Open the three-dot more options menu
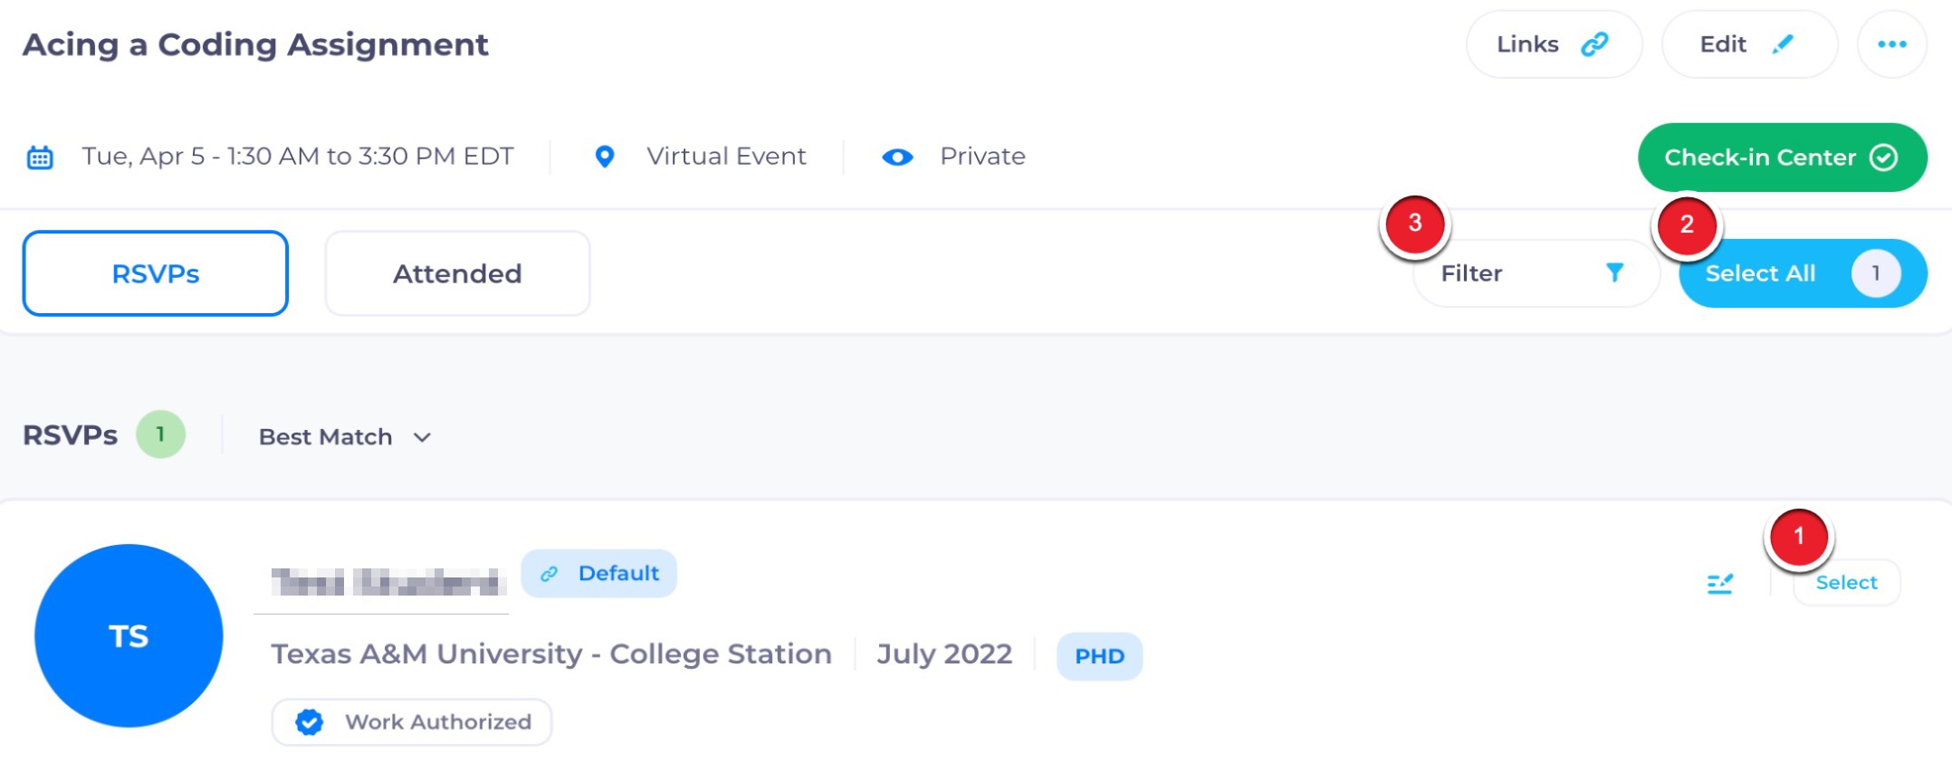Viewport: 1952px width, 782px height. pyautogui.click(x=1891, y=44)
